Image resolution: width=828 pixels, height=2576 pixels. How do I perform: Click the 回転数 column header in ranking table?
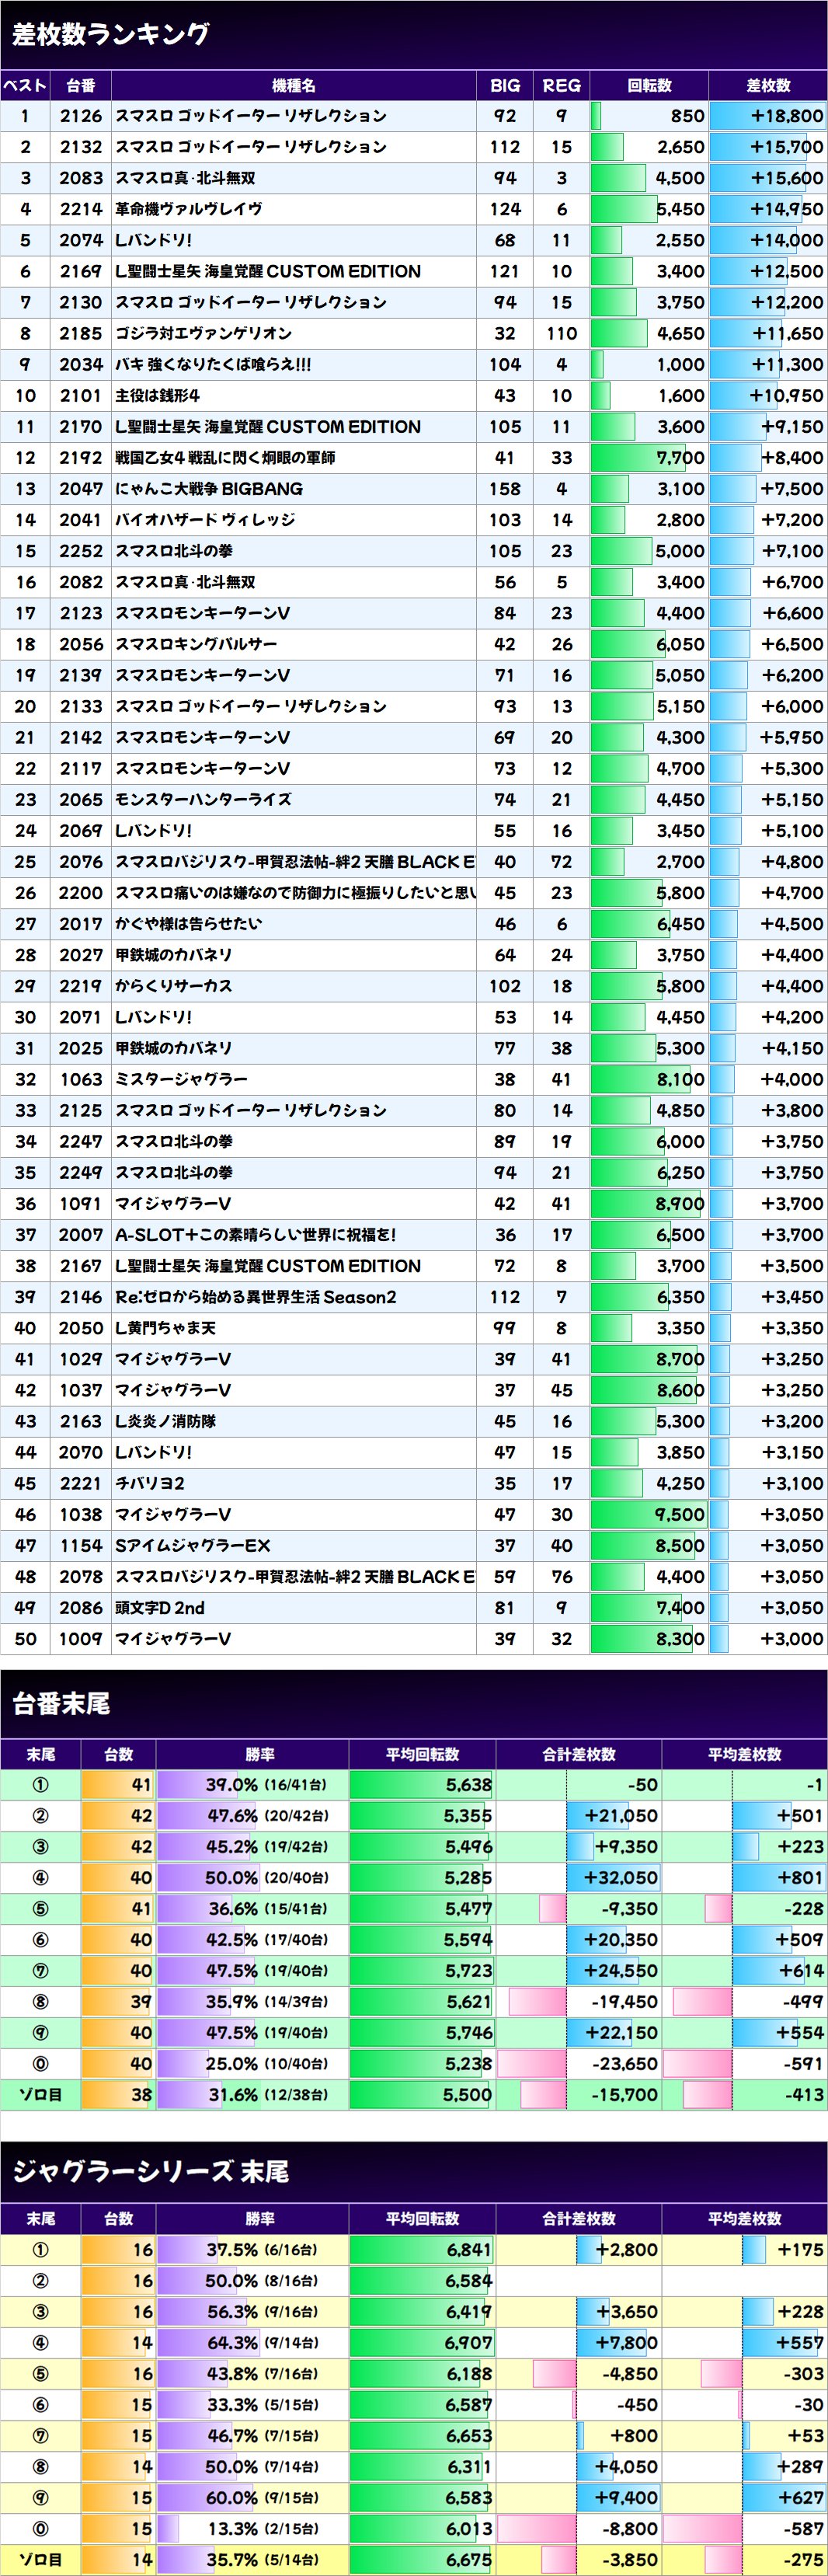649,86
